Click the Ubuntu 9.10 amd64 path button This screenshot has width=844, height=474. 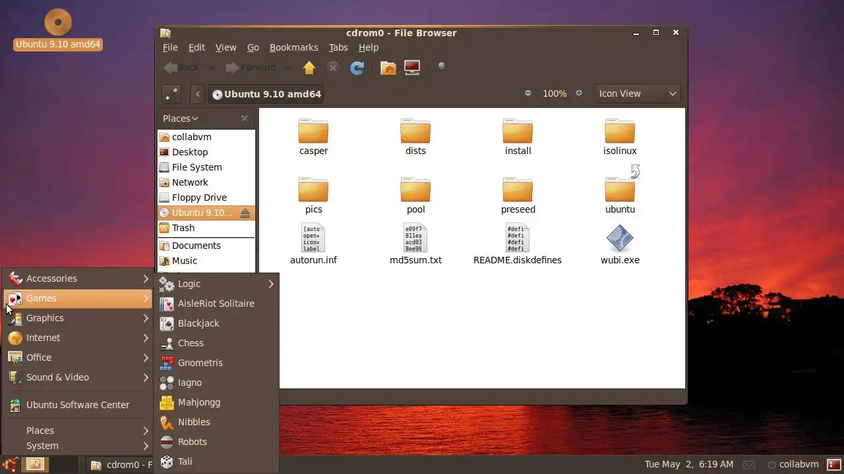[x=266, y=94]
